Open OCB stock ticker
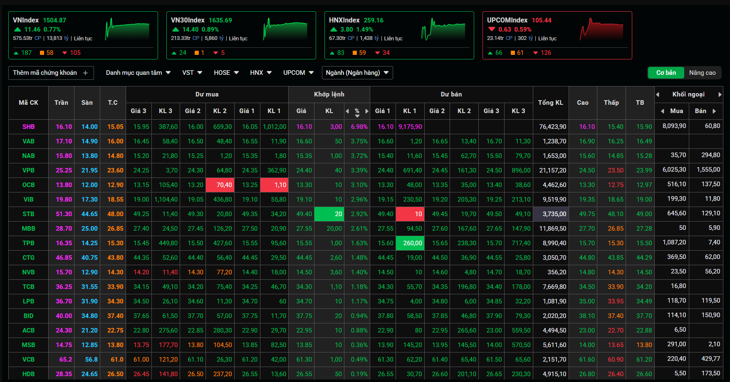This screenshot has width=730, height=382. [28, 185]
